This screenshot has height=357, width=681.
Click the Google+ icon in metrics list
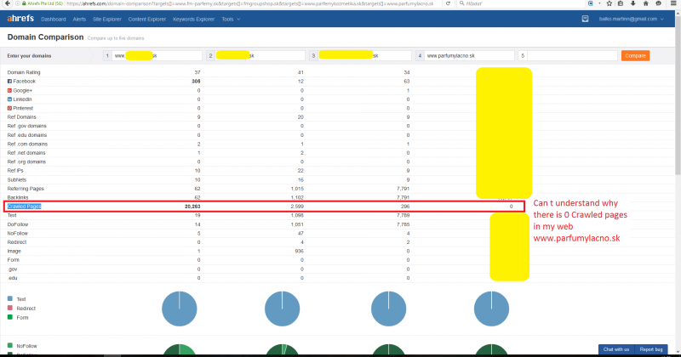[x=9, y=90]
